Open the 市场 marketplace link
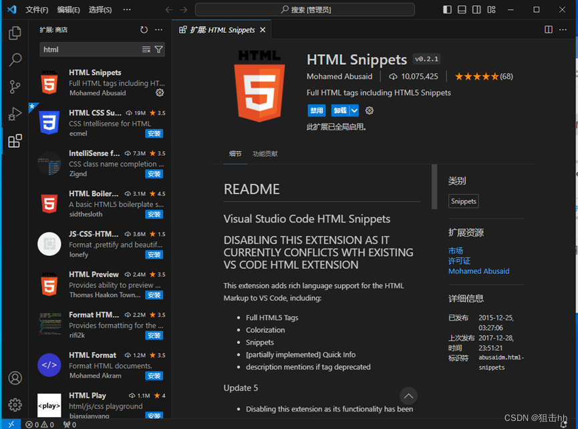The image size is (578, 429). (x=456, y=251)
